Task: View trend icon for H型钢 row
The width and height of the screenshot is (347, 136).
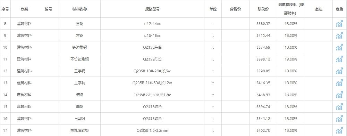Action: [x=339, y=119]
